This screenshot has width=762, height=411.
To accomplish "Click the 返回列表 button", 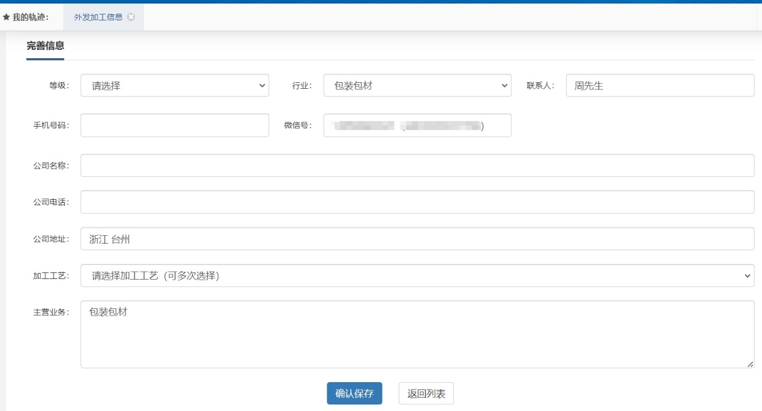I will [x=426, y=394].
